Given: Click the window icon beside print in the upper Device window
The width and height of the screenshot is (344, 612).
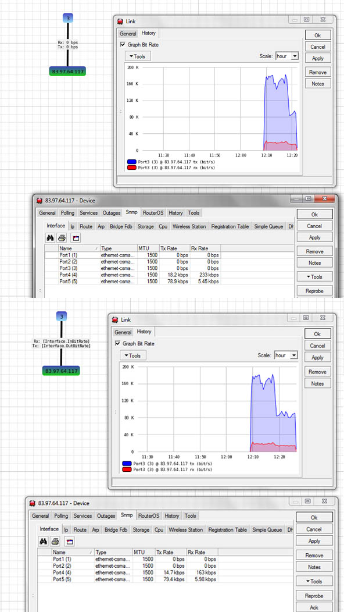Looking at the screenshot, I should tap(76, 237).
